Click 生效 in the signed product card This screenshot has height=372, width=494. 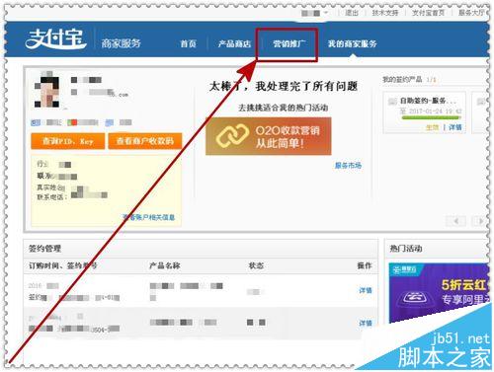pos(433,127)
